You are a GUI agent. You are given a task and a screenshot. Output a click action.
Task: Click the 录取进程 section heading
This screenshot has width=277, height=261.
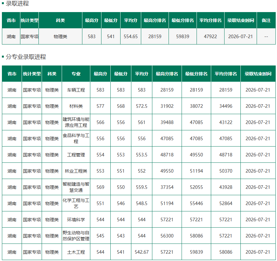pyautogui.click(x=17, y=3)
